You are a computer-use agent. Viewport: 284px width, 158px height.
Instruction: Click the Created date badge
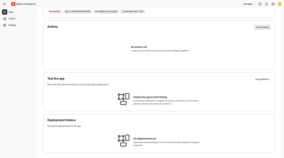133,11
